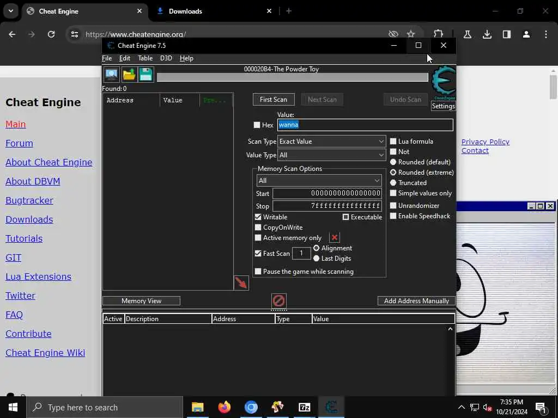Bookmark this page with the star icon
The image size is (558, 418).
411,34
